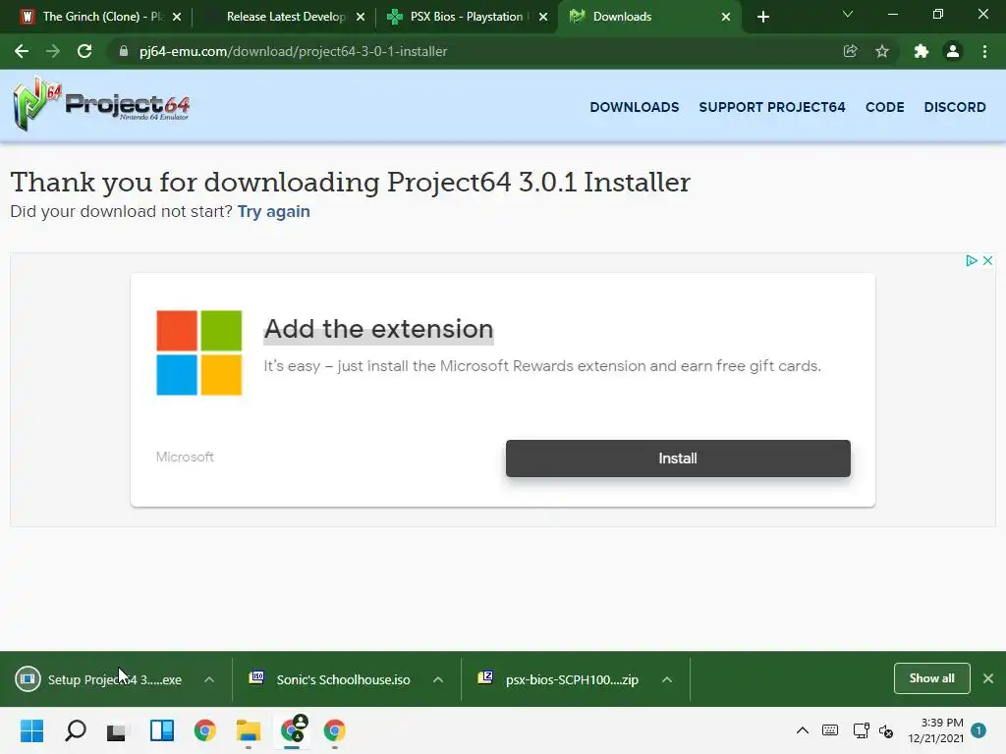The height and width of the screenshot is (754, 1006).
Task: Click the browser forward arrow
Action: click(x=53, y=51)
